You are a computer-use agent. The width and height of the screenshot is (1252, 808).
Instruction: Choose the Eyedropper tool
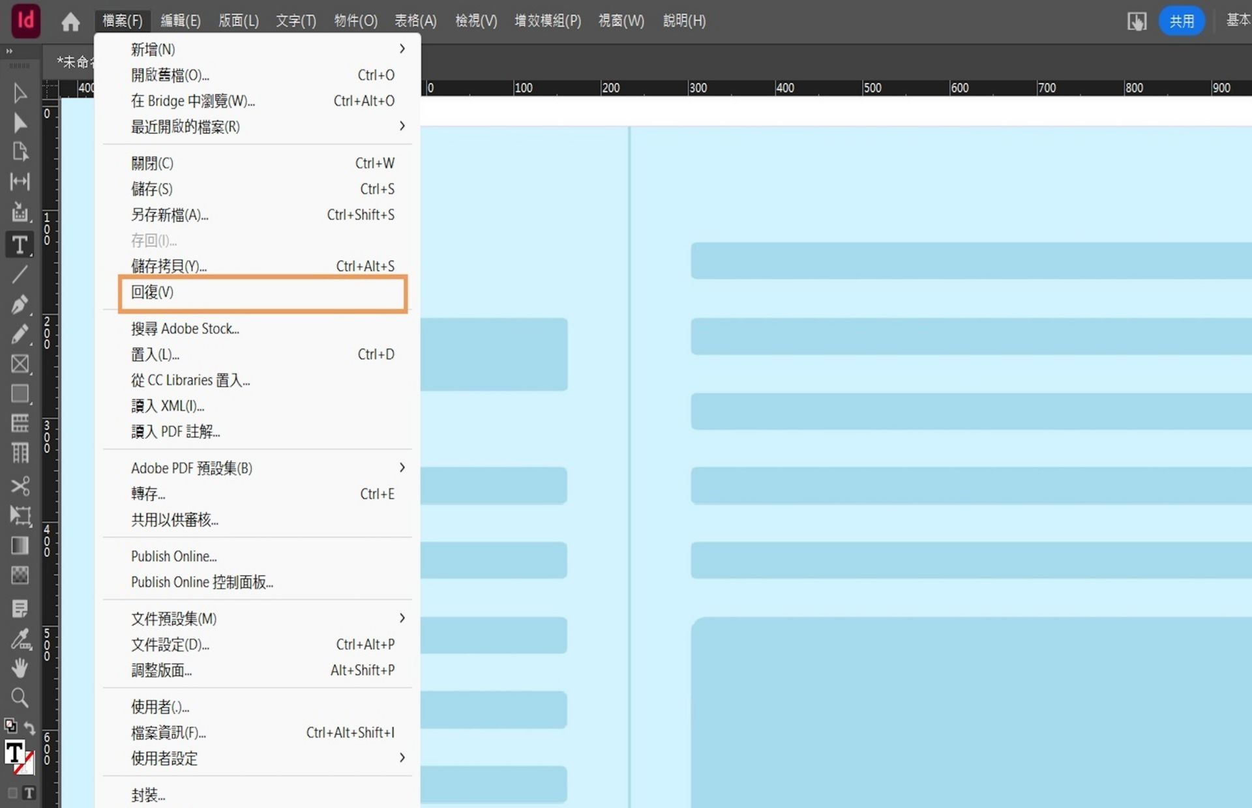coord(20,639)
